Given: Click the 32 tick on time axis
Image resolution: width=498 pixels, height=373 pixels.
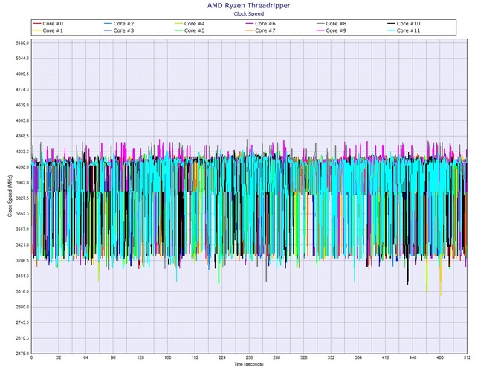Looking at the screenshot, I should click(x=59, y=357).
